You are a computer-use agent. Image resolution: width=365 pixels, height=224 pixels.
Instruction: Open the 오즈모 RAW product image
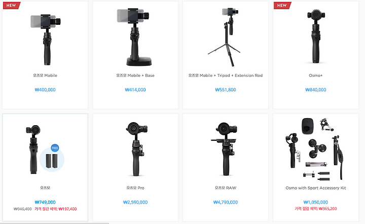(x=225, y=149)
